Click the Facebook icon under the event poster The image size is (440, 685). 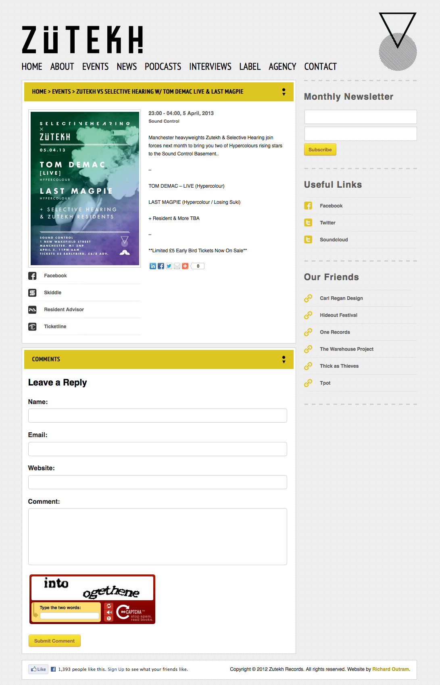click(x=32, y=276)
